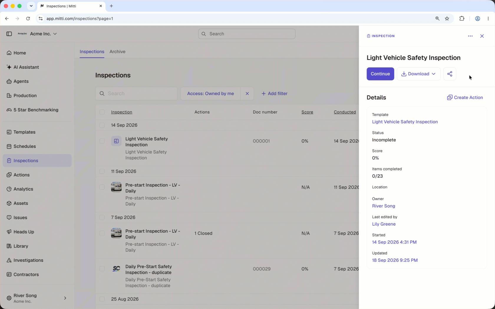Image resolution: width=495 pixels, height=309 pixels.
Task: Select the Inspections tab
Action: 92,51
